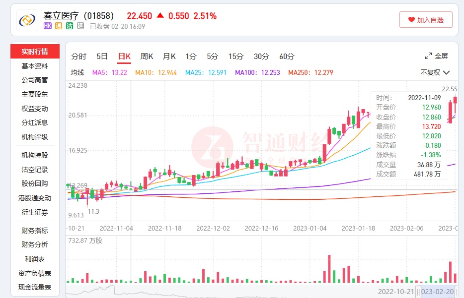Switch to the 5分 interval tab
This screenshot has height=298, width=464.
click(x=213, y=57)
